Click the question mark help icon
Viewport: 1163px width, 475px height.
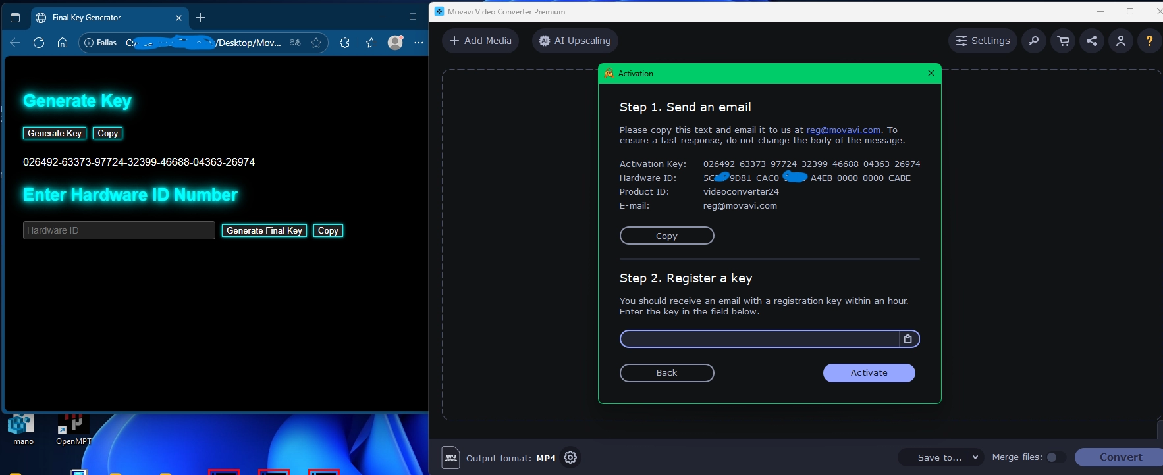[1149, 41]
